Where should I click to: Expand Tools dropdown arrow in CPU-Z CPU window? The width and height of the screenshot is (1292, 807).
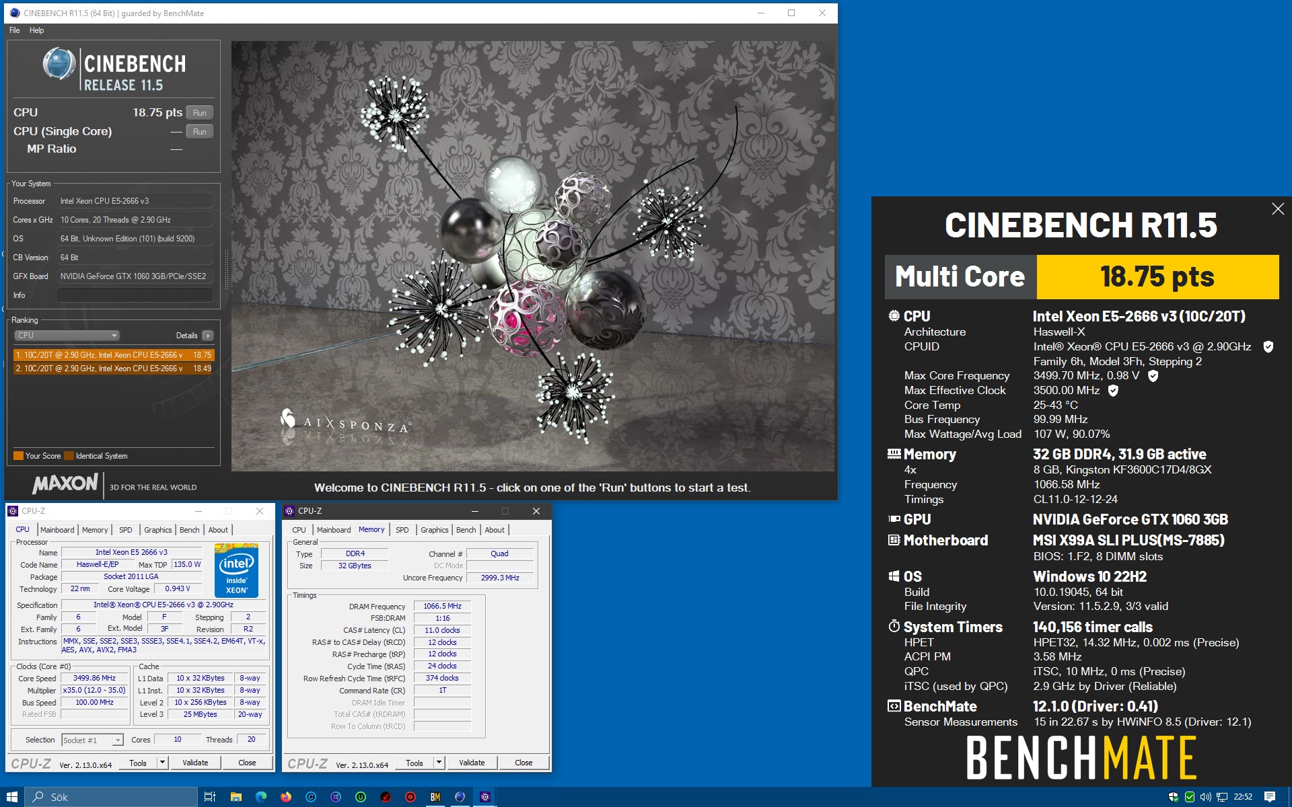162,763
